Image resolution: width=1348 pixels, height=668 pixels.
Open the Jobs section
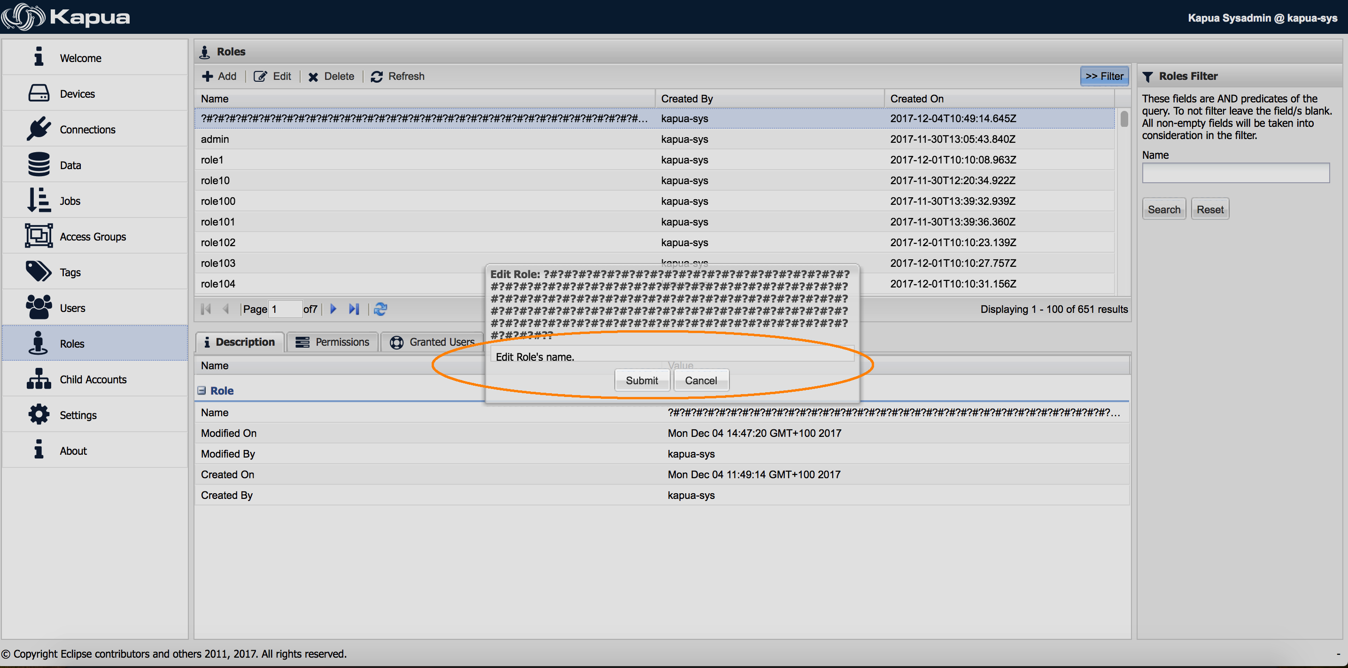click(x=70, y=201)
